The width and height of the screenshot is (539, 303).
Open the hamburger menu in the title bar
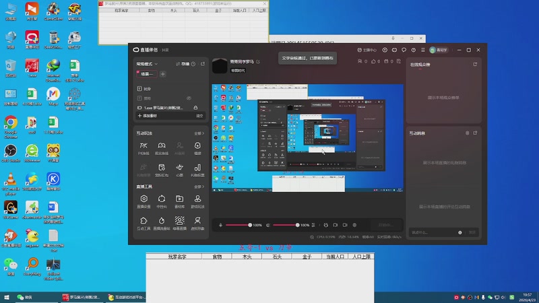[423, 50]
